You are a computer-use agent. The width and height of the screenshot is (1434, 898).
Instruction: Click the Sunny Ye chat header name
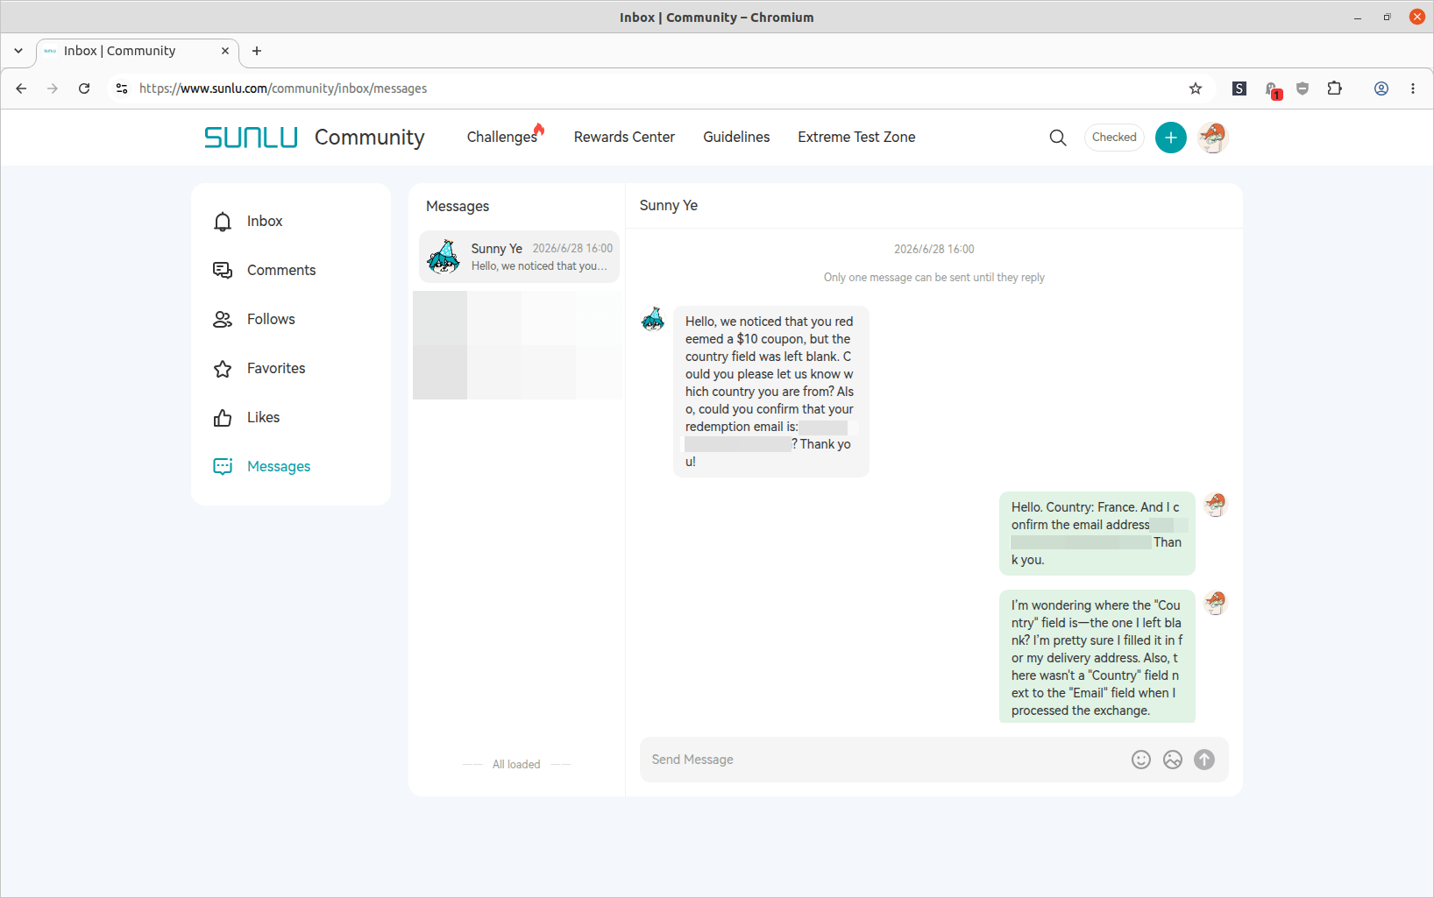(x=669, y=206)
